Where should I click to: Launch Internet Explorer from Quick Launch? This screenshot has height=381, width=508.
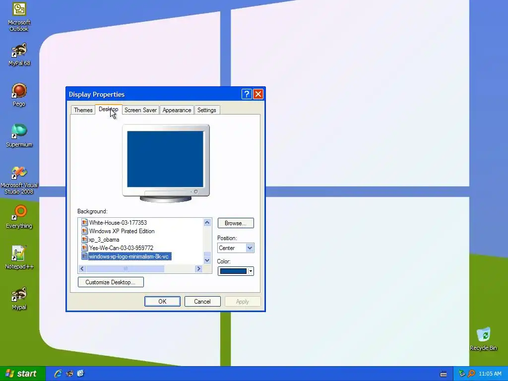58,374
